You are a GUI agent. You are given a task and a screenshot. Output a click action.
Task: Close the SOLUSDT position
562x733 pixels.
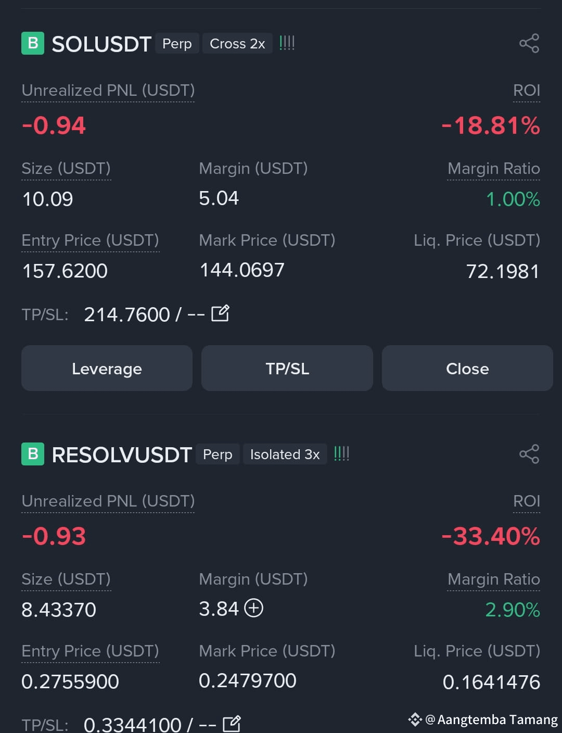tap(467, 368)
